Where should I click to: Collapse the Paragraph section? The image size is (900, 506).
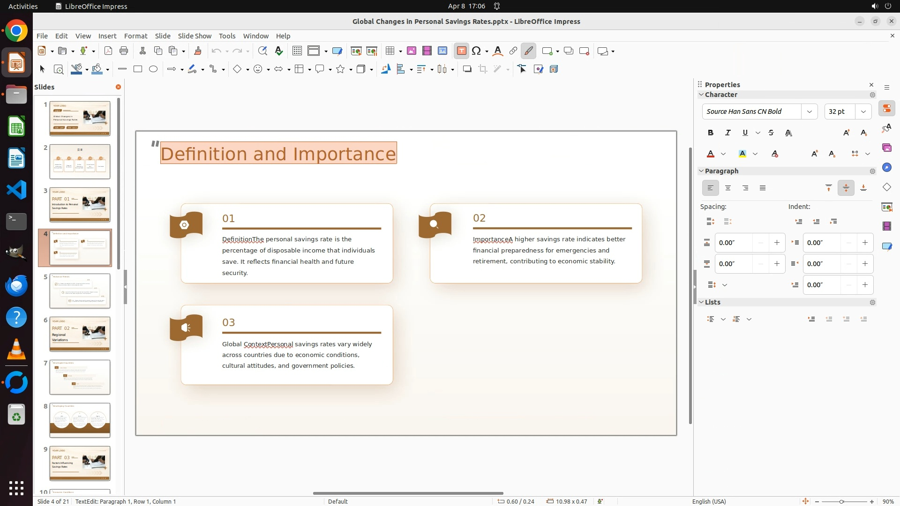coord(702,171)
